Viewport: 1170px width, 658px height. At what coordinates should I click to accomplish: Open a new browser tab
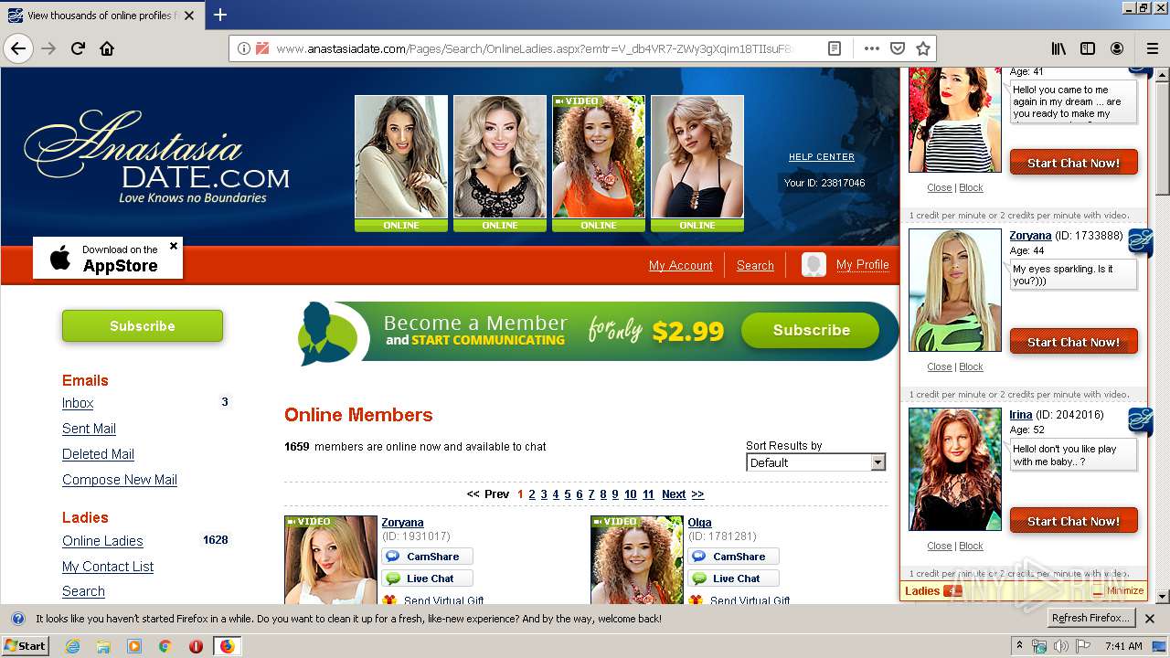pos(220,15)
